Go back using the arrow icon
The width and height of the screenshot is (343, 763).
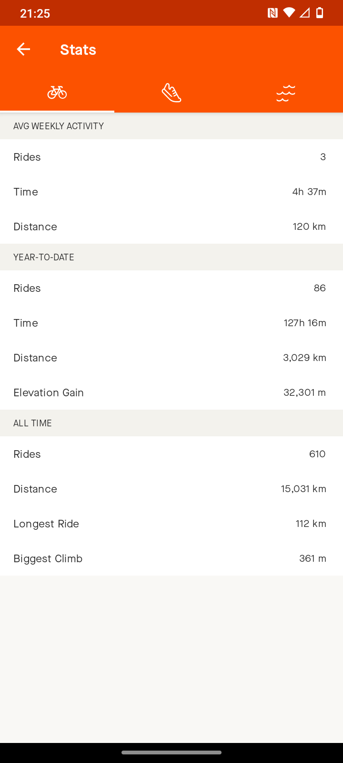point(23,49)
